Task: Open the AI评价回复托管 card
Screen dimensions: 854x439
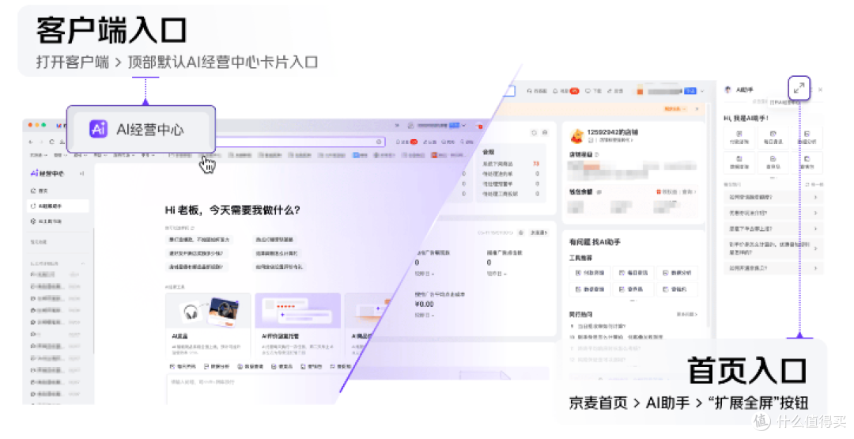Action: click(297, 324)
